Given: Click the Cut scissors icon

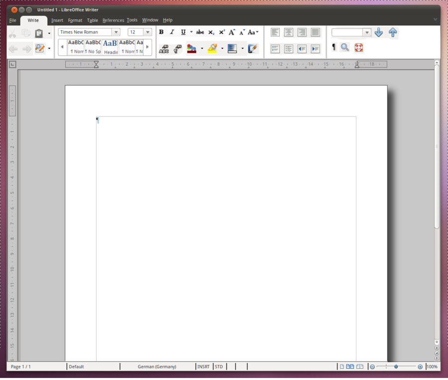Looking at the screenshot, I should (x=12, y=33).
